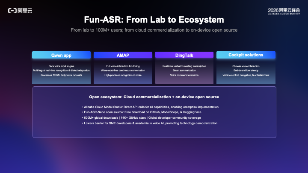Select the Cockpit solutions card header

tap(246, 55)
